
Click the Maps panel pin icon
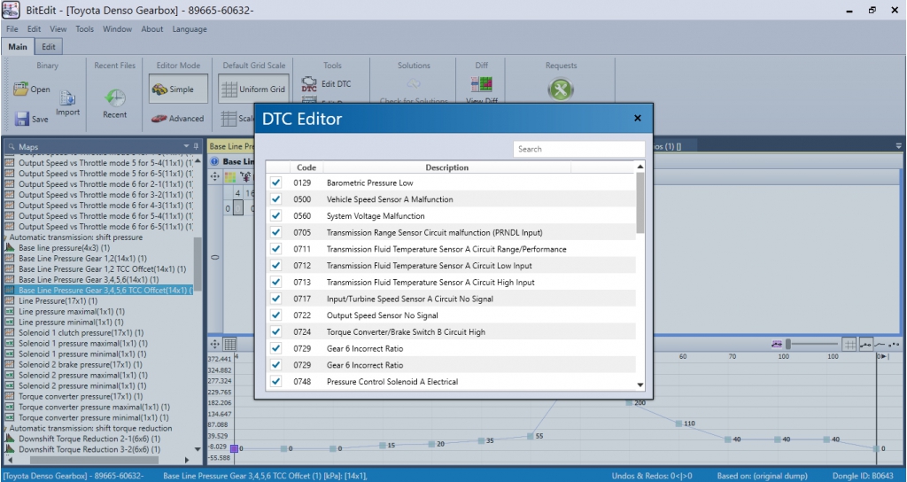pyautogui.click(x=196, y=146)
